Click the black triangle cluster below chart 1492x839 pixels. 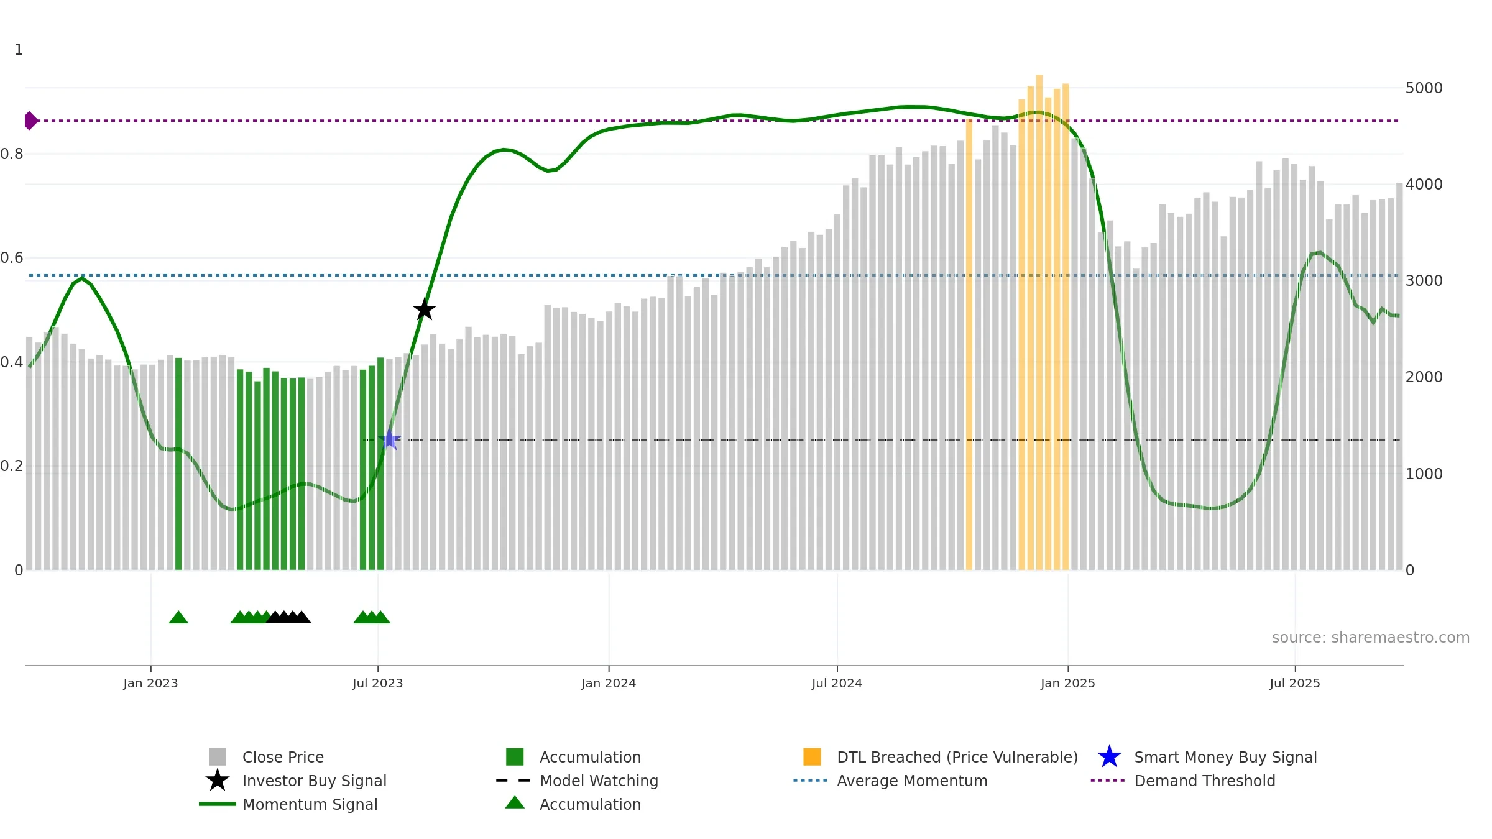point(288,617)
